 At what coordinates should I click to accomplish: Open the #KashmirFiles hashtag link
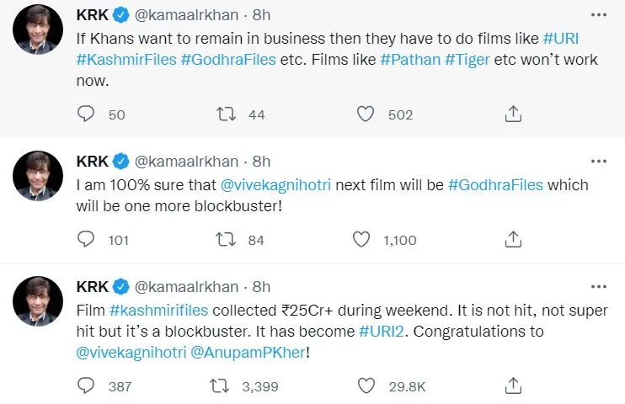click(x=126, y=60)
